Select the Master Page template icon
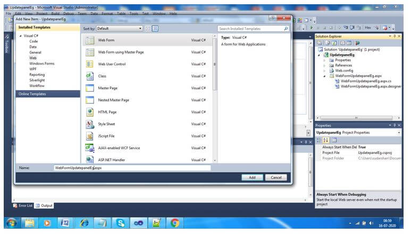The height and width of the screenshot is (234, 411). 90,88
